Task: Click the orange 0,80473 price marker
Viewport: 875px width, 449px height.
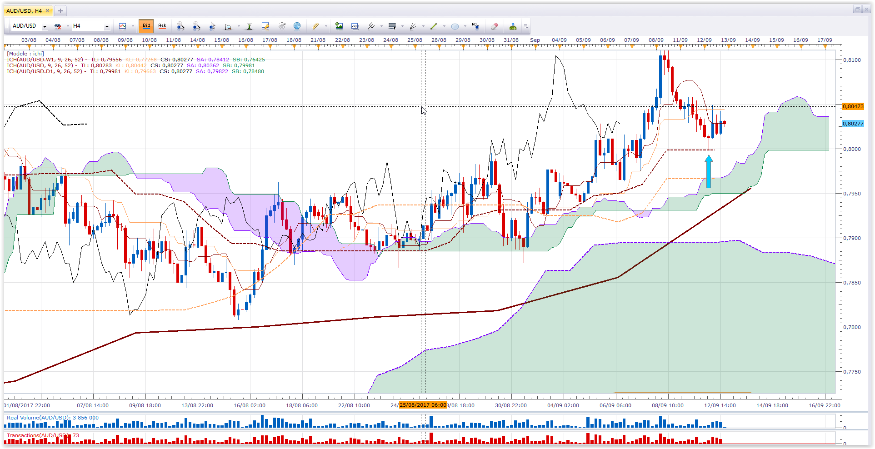Action: pyautogui.click(x=853, y=106)
